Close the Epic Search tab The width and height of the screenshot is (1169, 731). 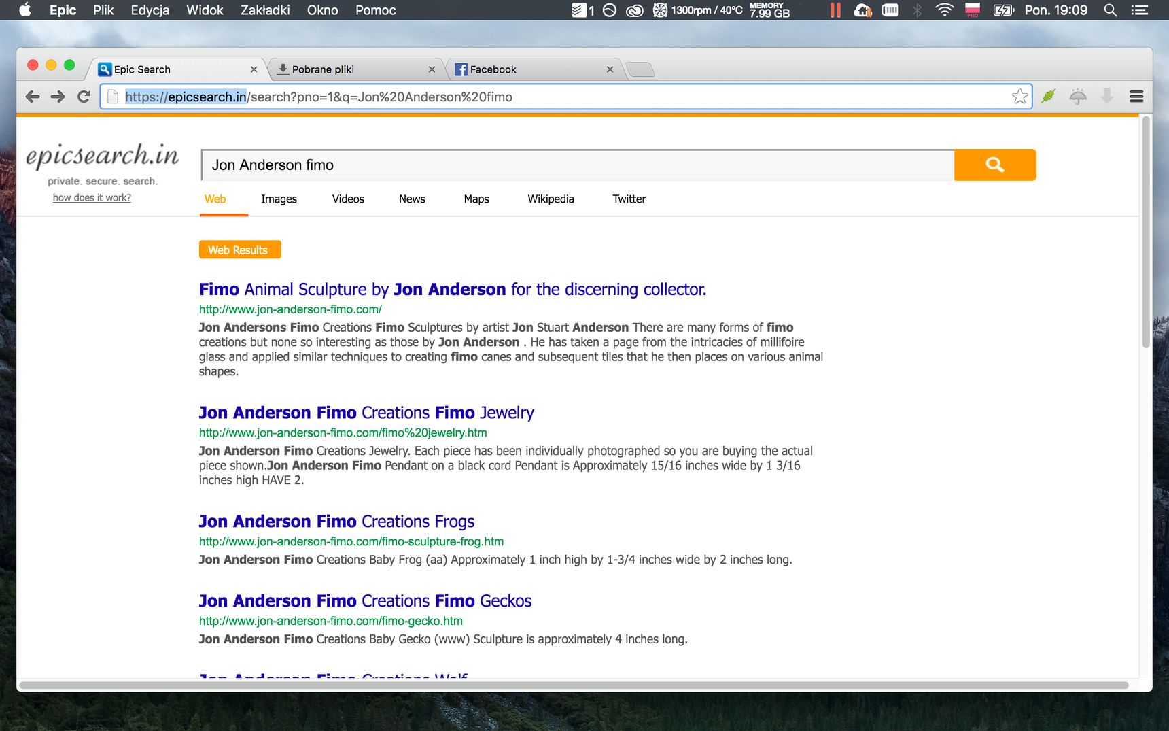[x=254, y=69]
